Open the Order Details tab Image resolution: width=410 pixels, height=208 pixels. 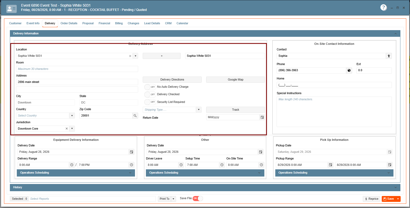click(x=69, y=23)
